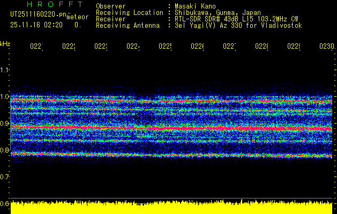Click the 0225 time marker
The image size is (337, 214).
(x=165, y=47)
